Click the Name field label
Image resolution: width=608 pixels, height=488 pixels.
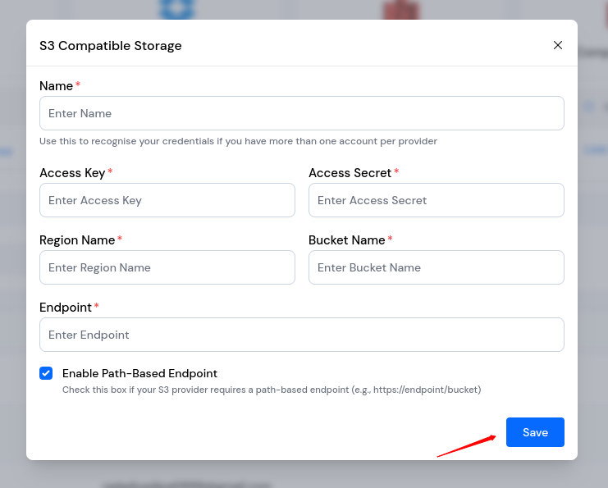click(56, 86)
